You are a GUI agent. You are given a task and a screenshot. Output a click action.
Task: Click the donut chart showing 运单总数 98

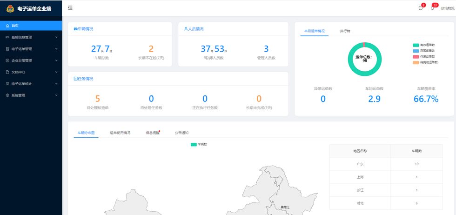point(365,59)
